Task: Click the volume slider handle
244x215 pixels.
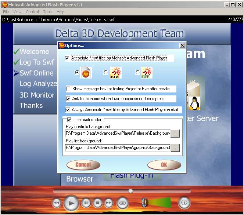Action: tap(144, 202)
